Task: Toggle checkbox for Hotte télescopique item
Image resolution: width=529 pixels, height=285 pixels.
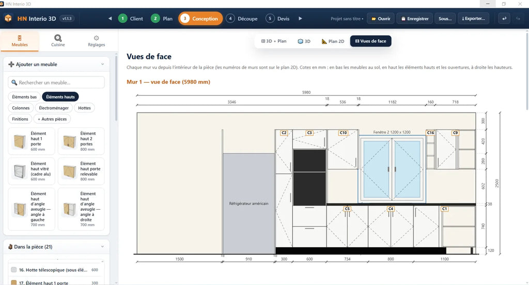Action: tap(14, 270)
